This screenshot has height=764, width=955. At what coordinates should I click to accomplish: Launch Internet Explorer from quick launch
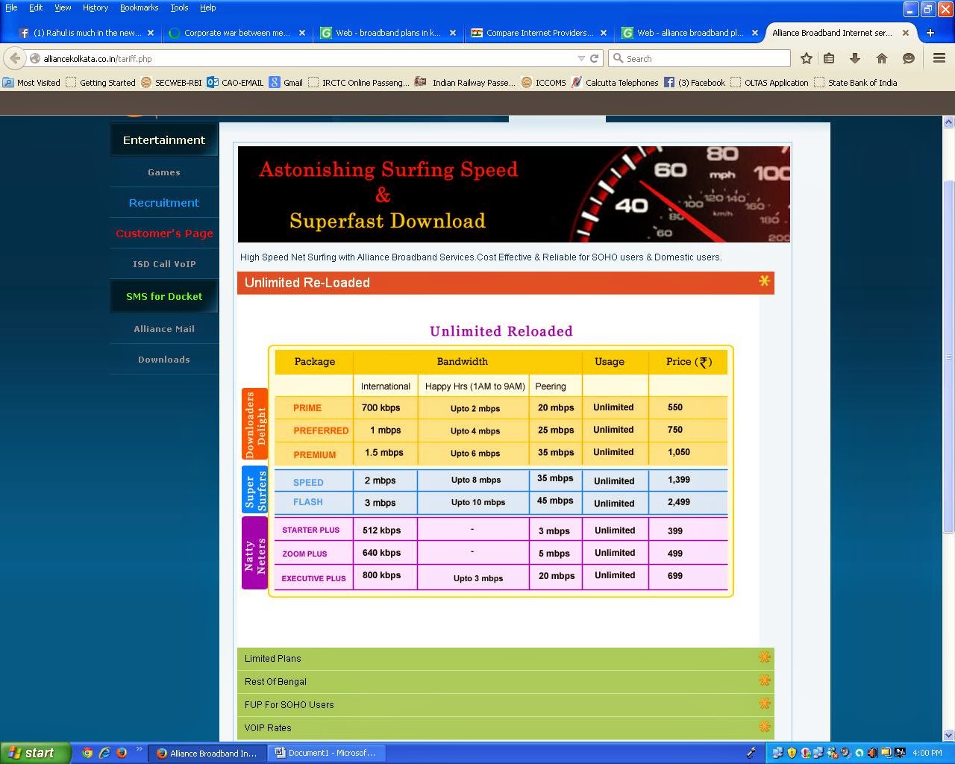pyautogui.click(x=104, y=753)
